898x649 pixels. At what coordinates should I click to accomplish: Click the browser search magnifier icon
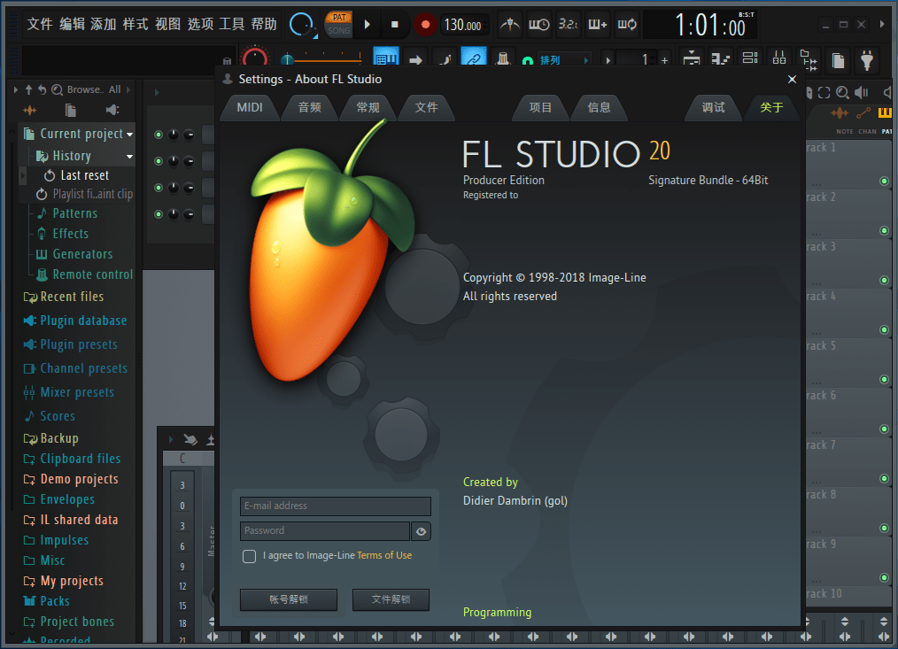pos(58,90)
